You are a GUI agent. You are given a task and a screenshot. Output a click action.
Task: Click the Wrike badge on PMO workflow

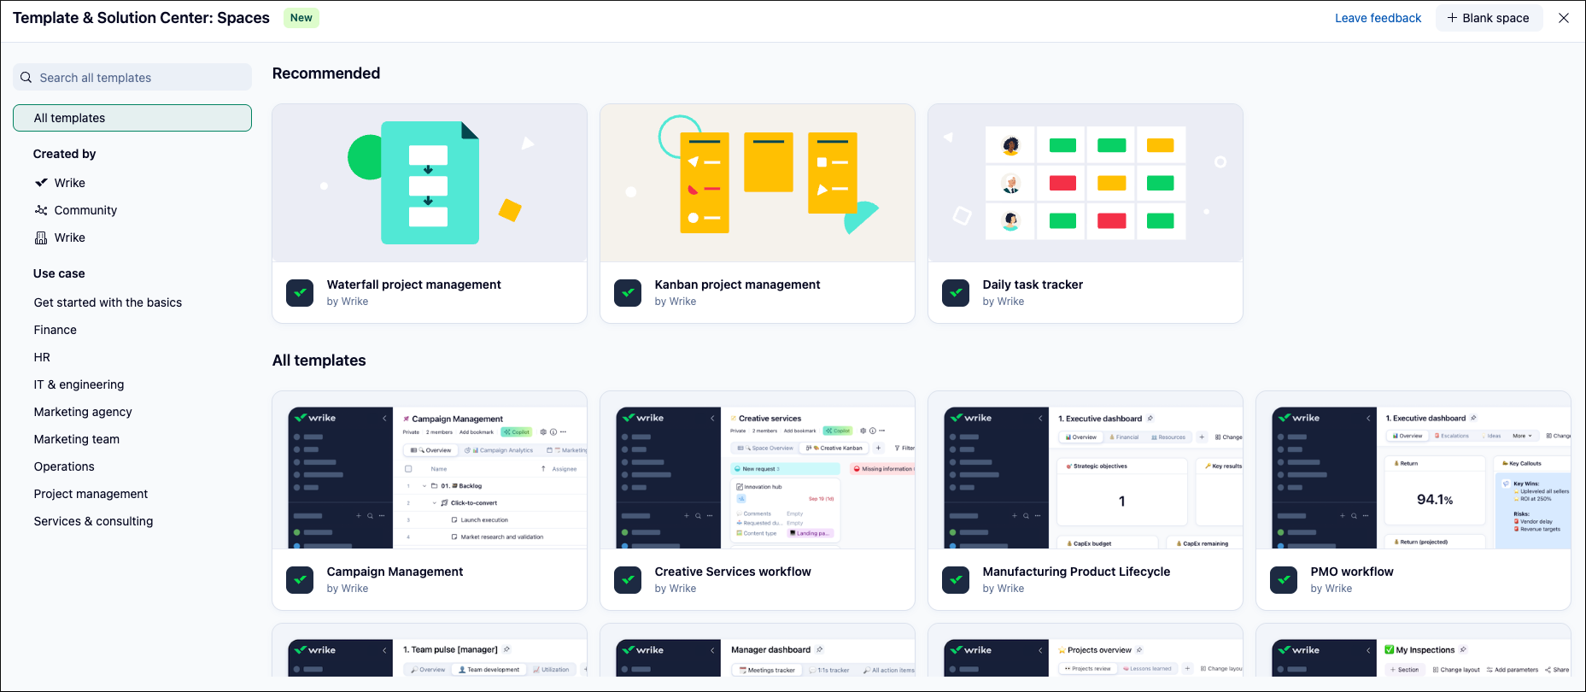(1284, 580)
